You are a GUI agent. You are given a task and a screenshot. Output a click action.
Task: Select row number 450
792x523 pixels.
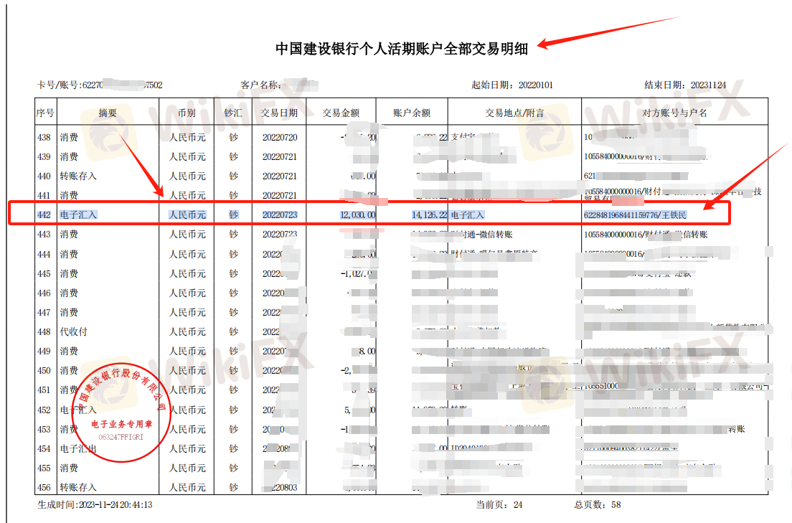tap(44, 370)
